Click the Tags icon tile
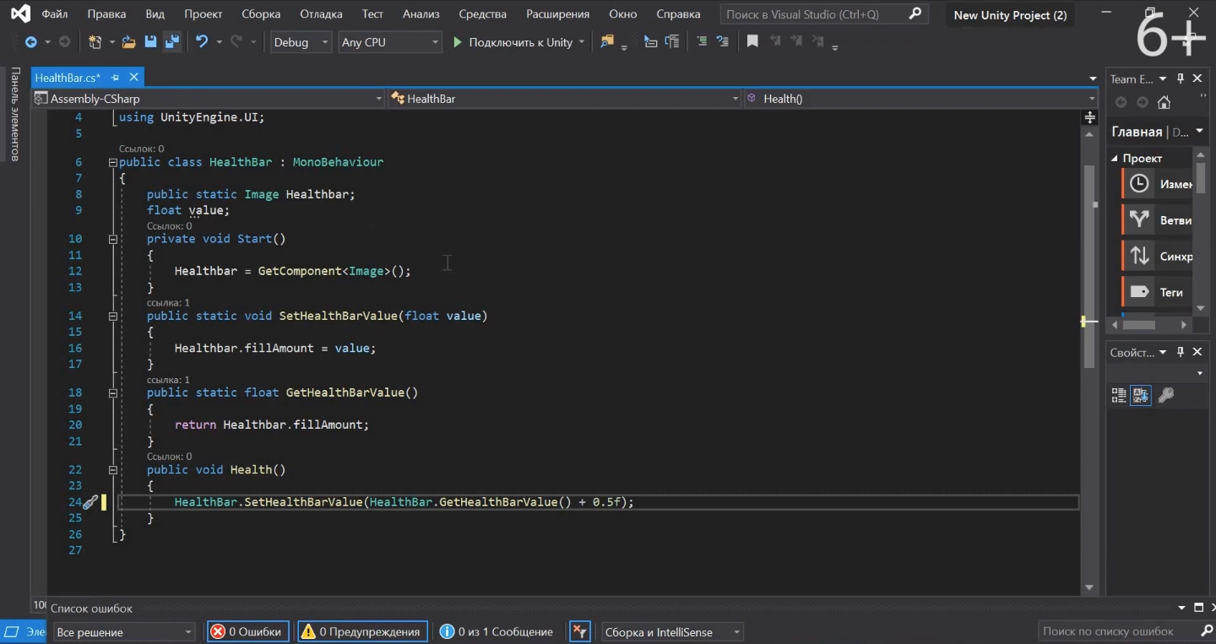1216x644 pixels. (1139, 292)
